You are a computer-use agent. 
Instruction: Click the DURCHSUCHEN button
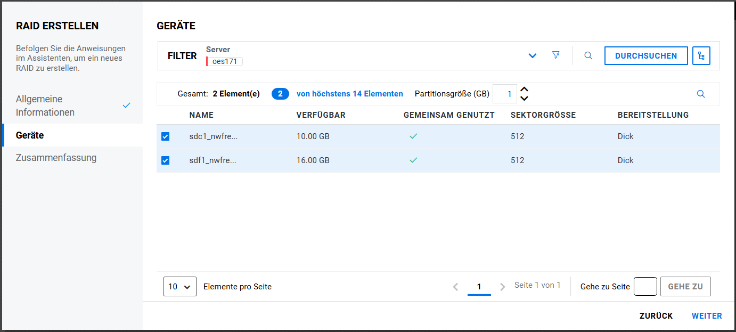(645, 56)
